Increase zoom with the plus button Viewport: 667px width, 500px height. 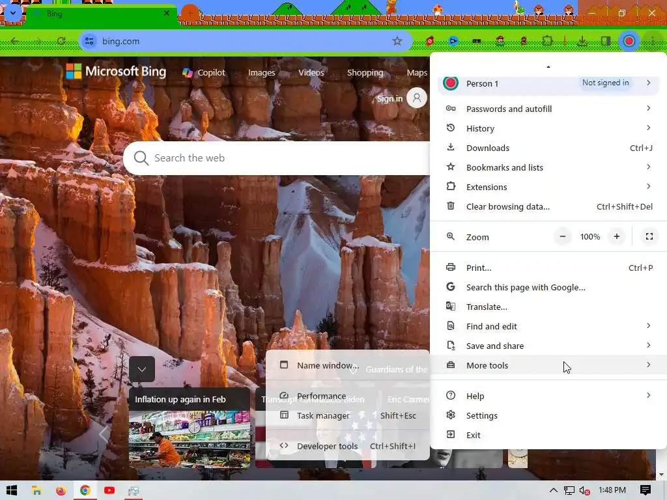click(x=616, y=236)
